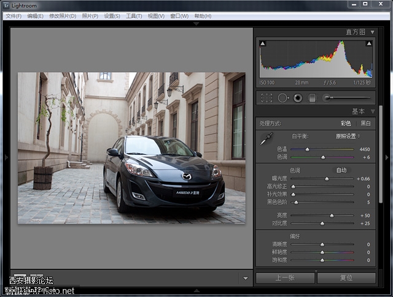Open the 工具(T) menu
This screenshot has width=393, height=297.
pos(134,16)
